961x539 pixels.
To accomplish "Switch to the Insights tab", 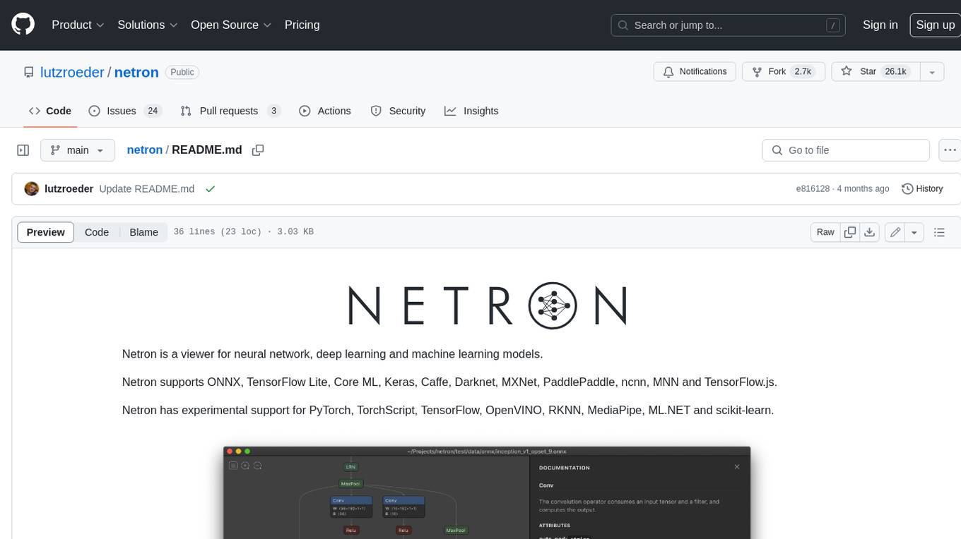I will (471, 111).
